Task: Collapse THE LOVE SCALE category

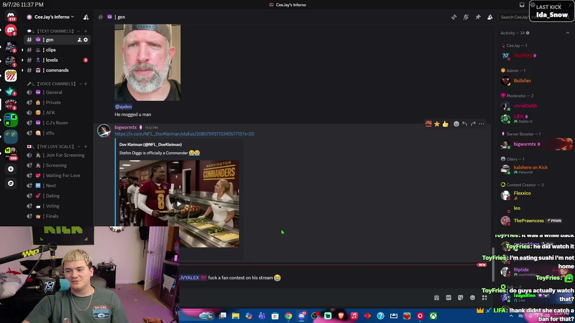Action: pos(54,146)
